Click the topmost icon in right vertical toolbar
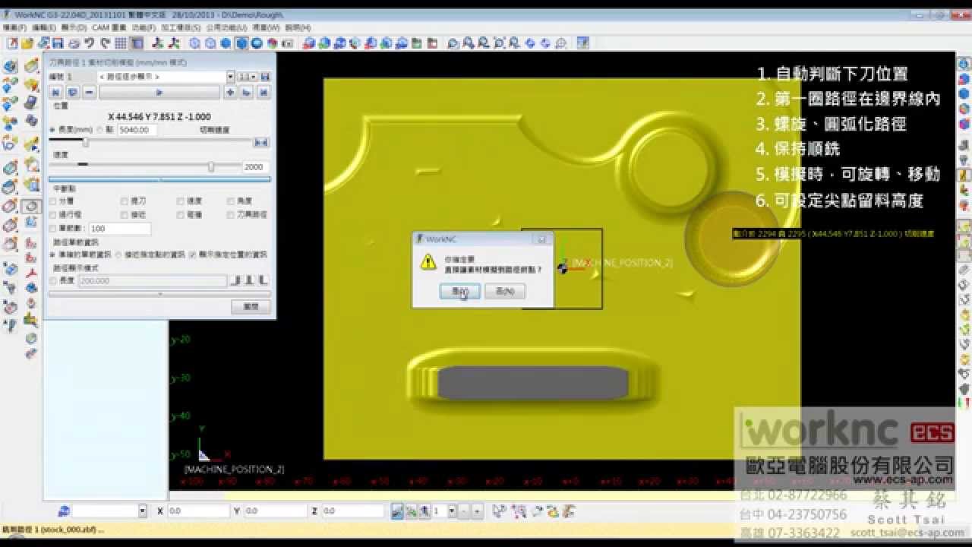This screenshot has width=972, height=547. pyautogui.click(x=964, y=63)
